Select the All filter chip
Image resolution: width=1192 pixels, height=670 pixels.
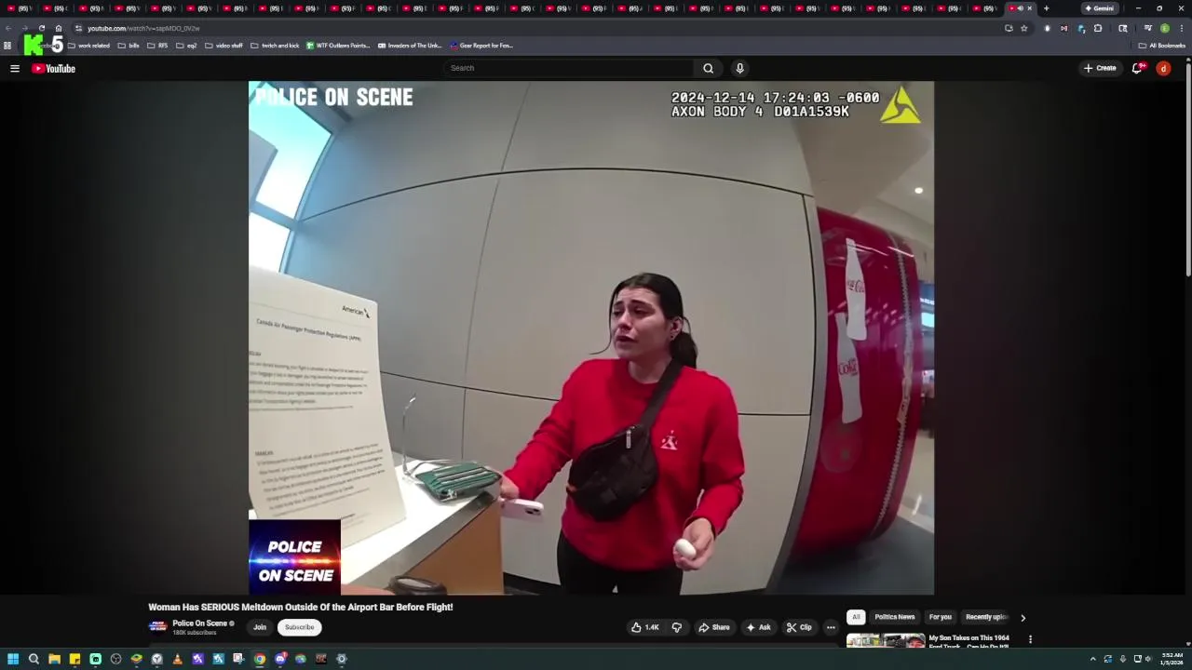click(x=856, y=617)
